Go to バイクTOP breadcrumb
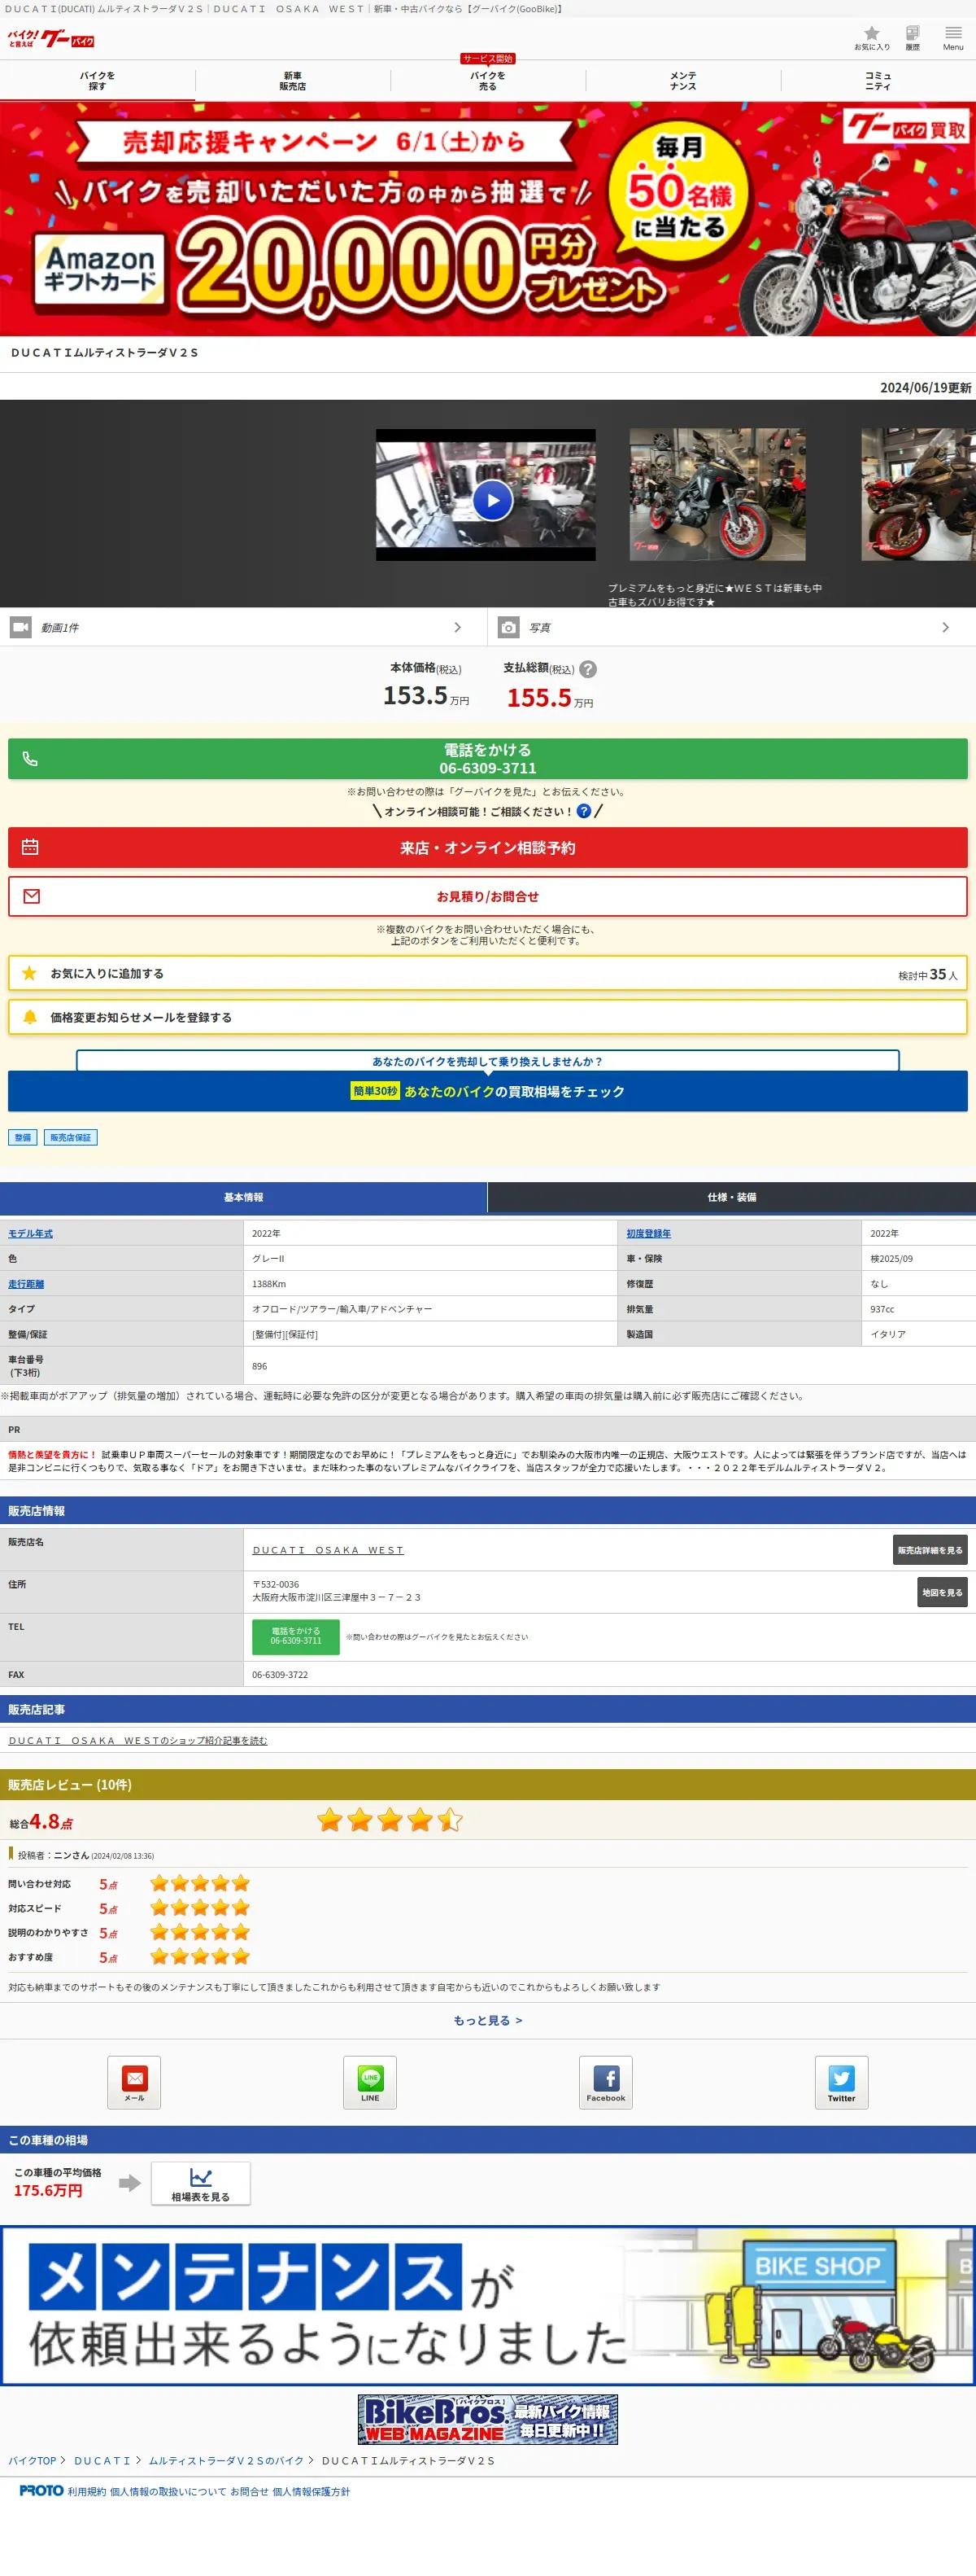The height and width of the screenshot is (2576, 976). tap(32, 2460)
